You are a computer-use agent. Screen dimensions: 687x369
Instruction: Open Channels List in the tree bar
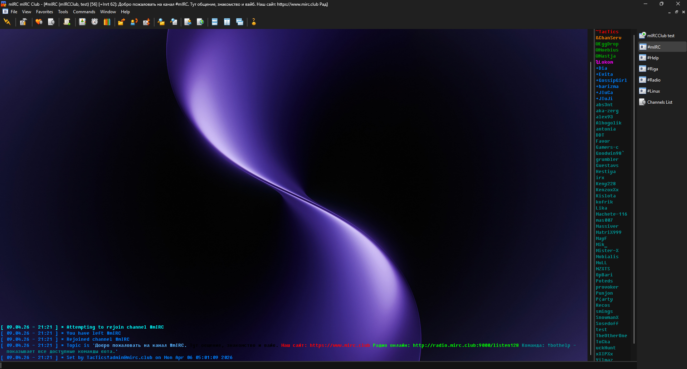coord(659,102)
